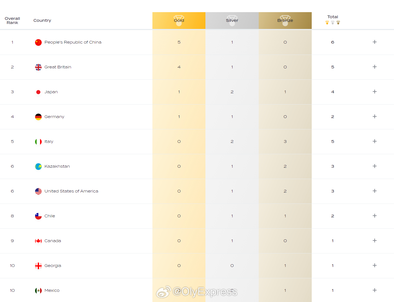Click Italy's bronze count 3

coord(285,141)
